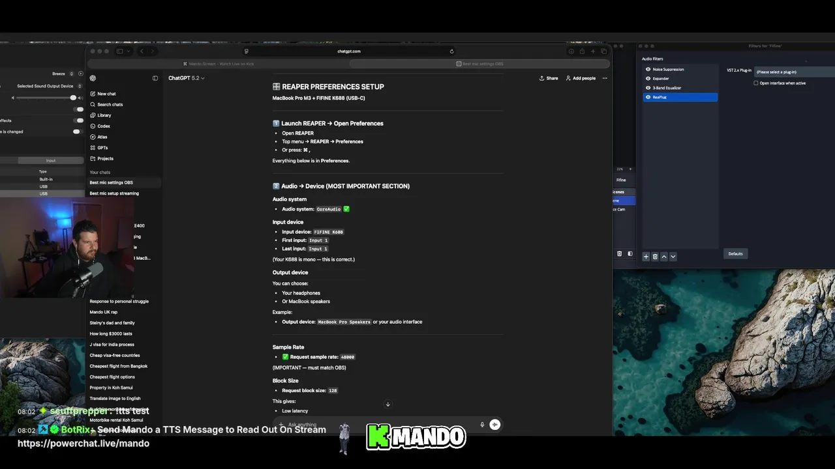Open Cheapest flight options chat
The height and width of the screenshot is (469, 835).
tap(112, 377)
